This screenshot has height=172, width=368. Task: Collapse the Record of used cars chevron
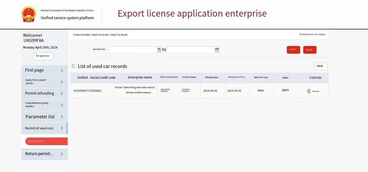[x=62, y=128]
